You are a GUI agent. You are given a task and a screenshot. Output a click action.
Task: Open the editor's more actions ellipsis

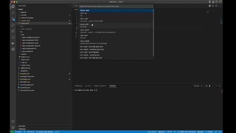tap(220, 6)
